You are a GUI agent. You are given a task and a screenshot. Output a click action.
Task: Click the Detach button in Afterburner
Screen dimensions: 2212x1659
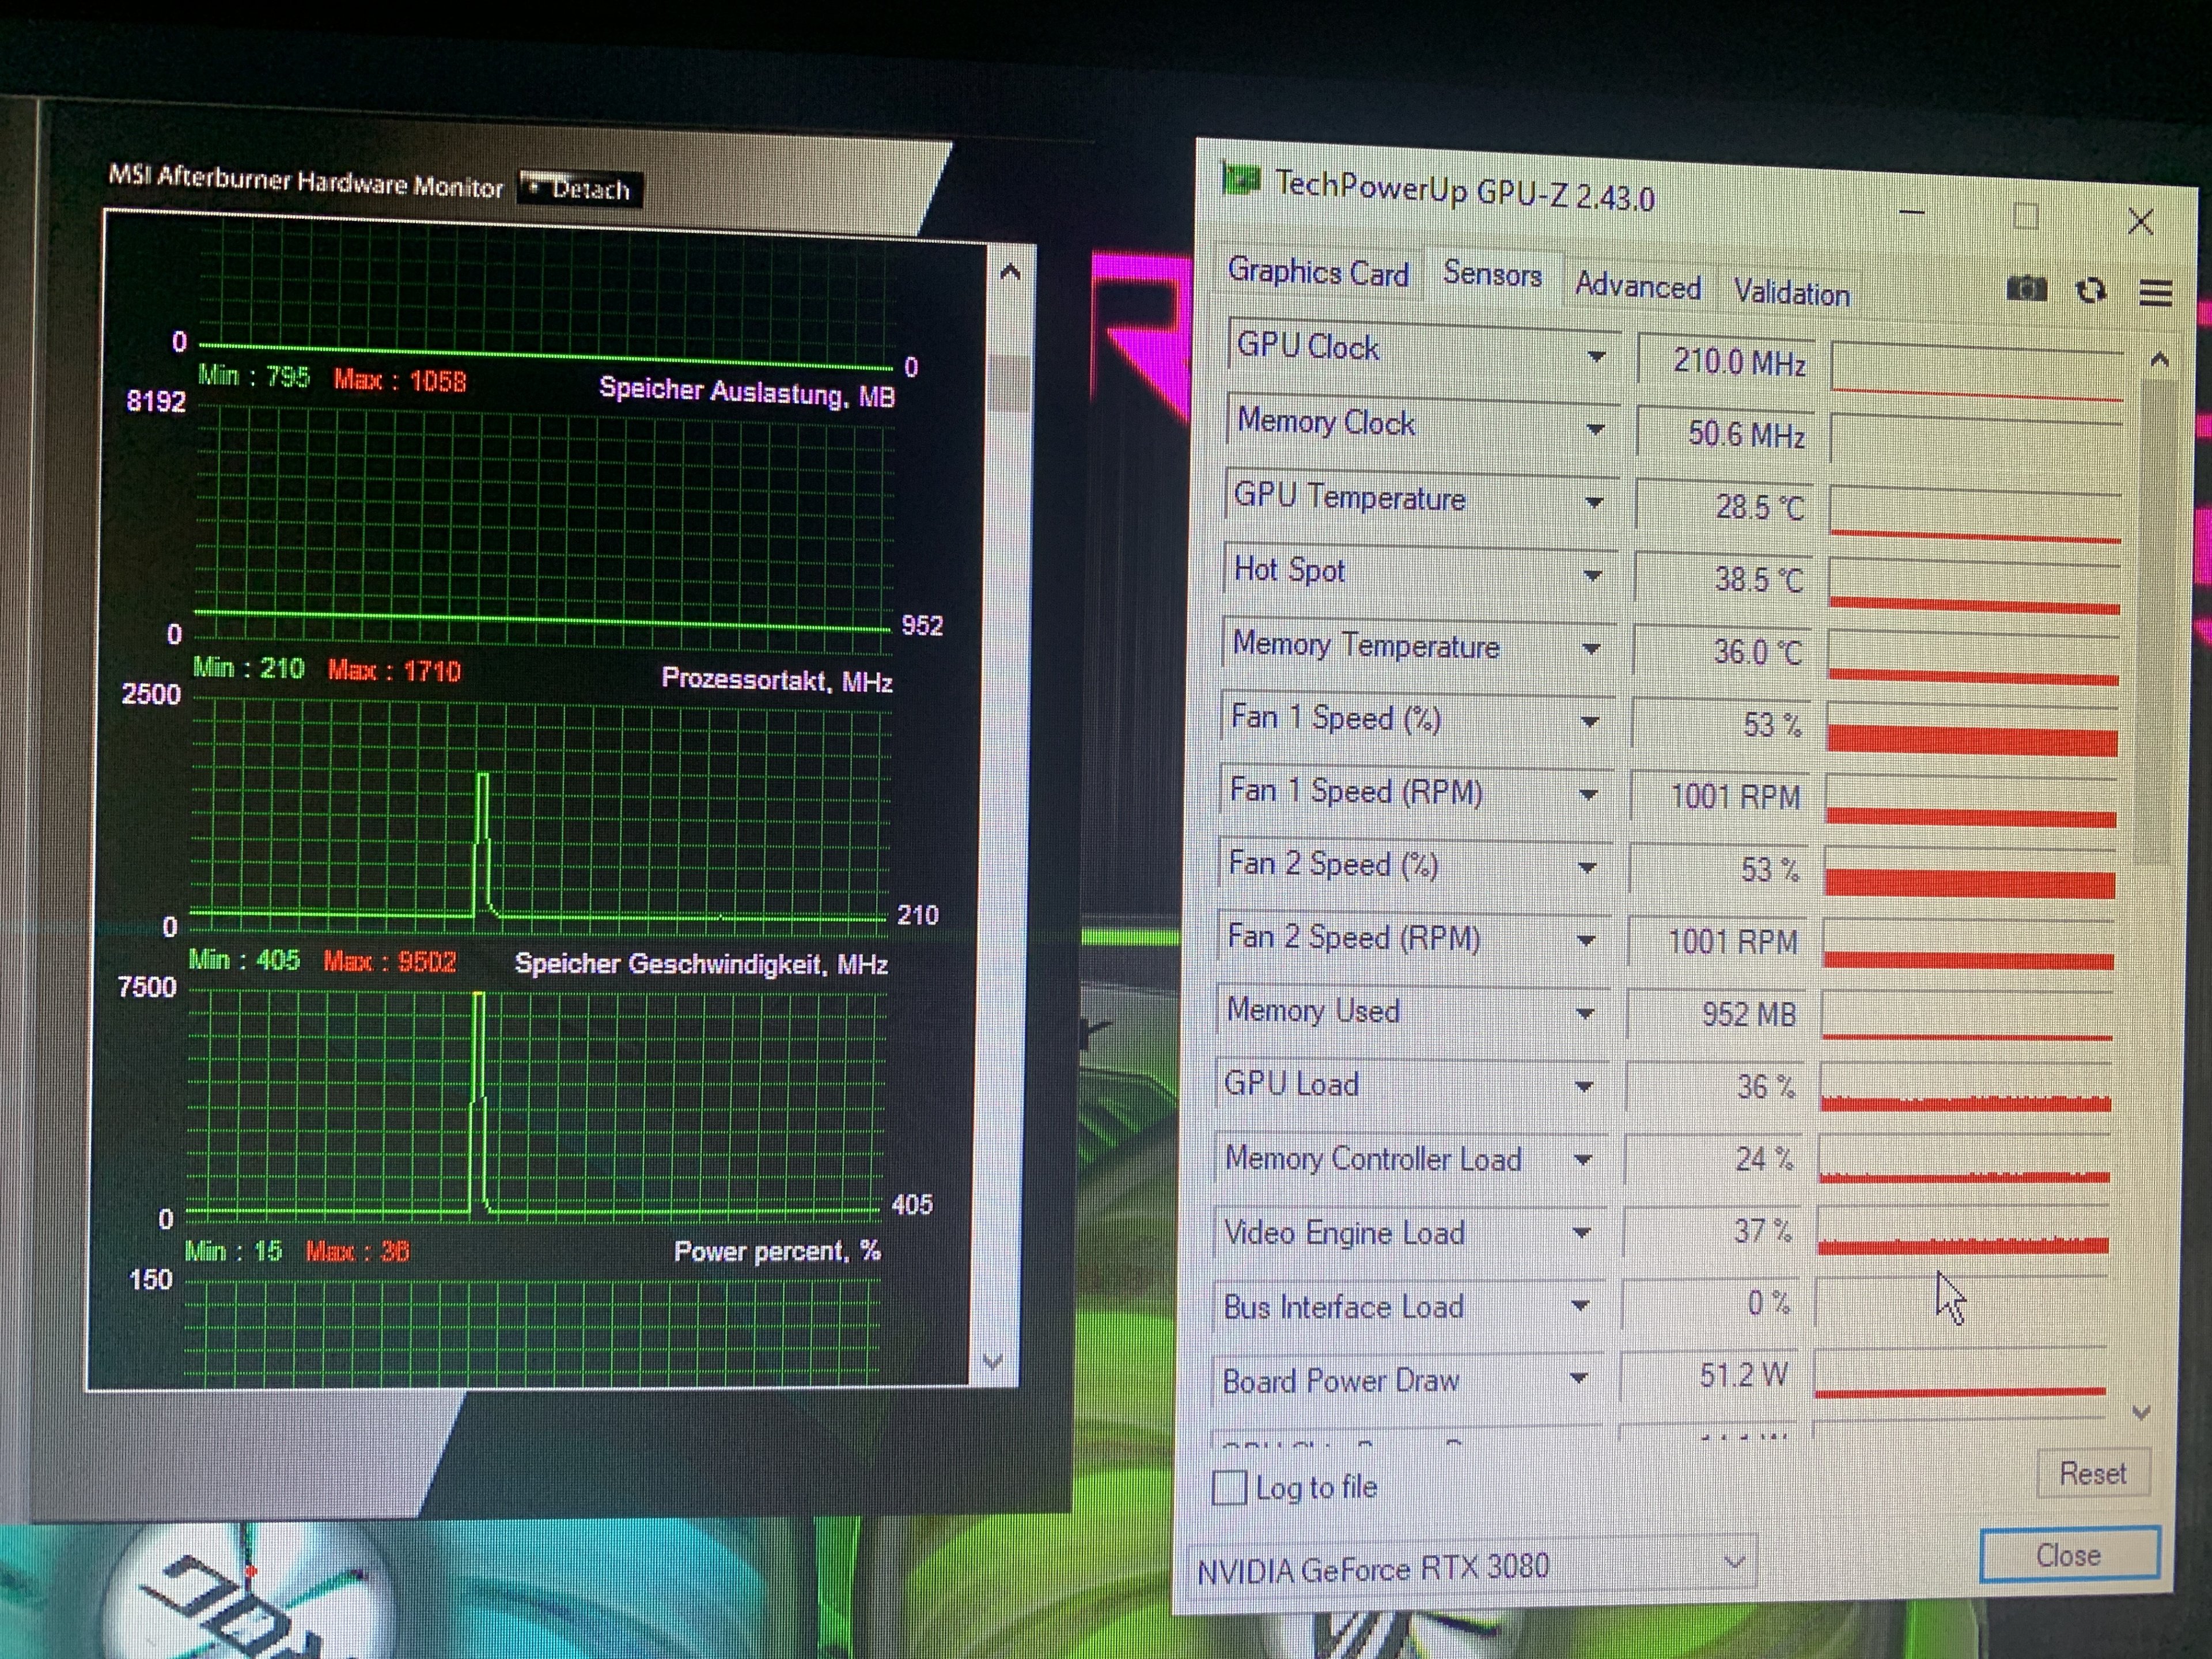pyautogui.click(x=580, y=189)
